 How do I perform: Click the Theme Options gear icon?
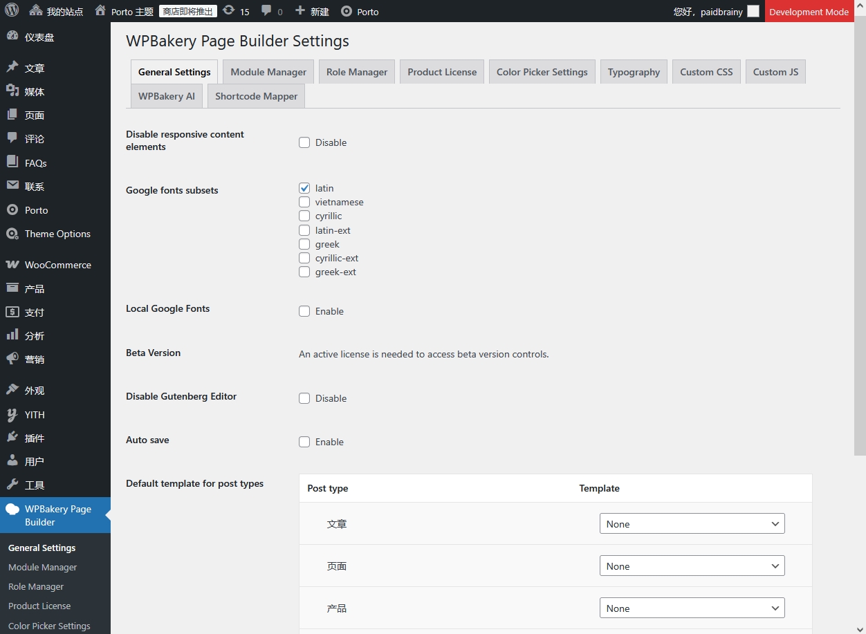pos(12,234)
